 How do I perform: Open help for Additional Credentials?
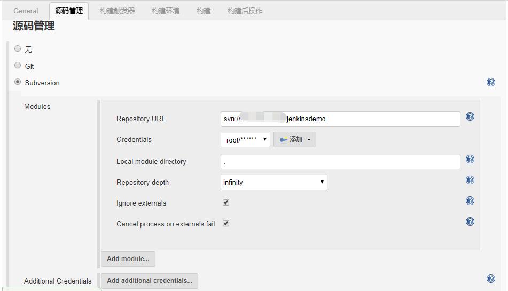(x=490, y=279)
